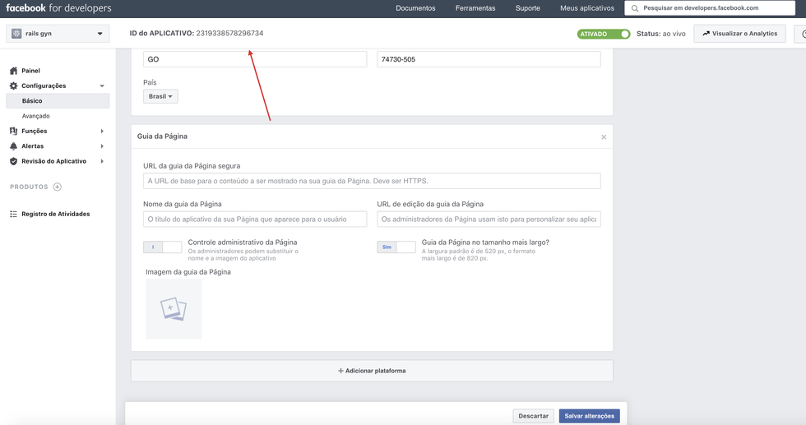Image resolution: width=806 pixels, height=425 pixels.
Task: Open the rails gyn app selector
Action: point(58,34)
